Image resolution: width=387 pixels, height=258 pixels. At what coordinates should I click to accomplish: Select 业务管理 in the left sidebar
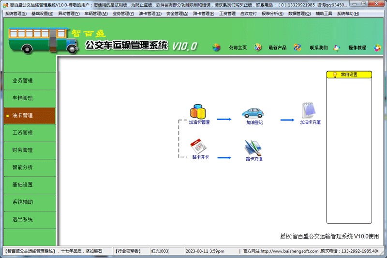tap(30, 81)
